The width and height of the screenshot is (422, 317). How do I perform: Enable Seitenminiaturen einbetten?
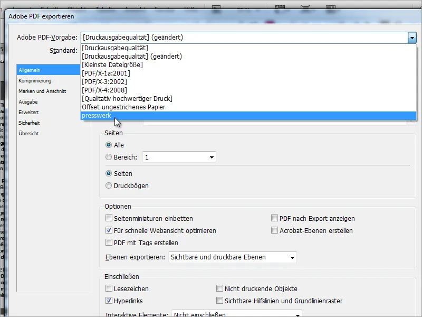pos(109,218)
